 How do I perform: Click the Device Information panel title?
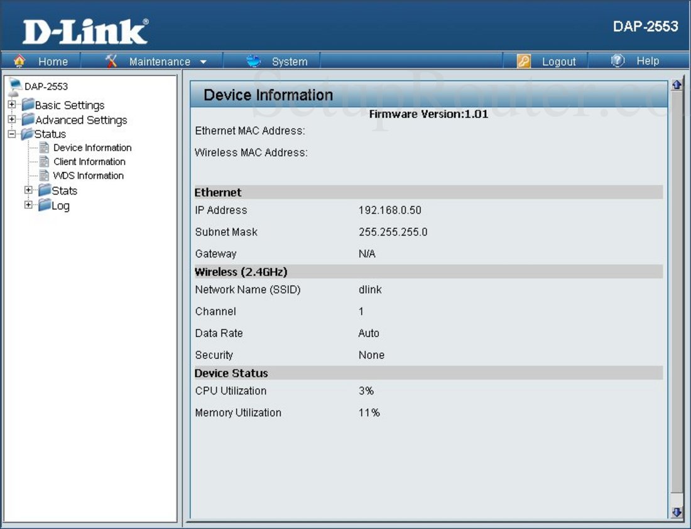pos(268,95)
